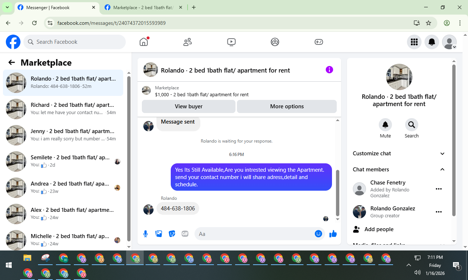This screenshot has width=468, height=280.
Task: Open the emoji picker smiley
Action: [x=318, y=234]
